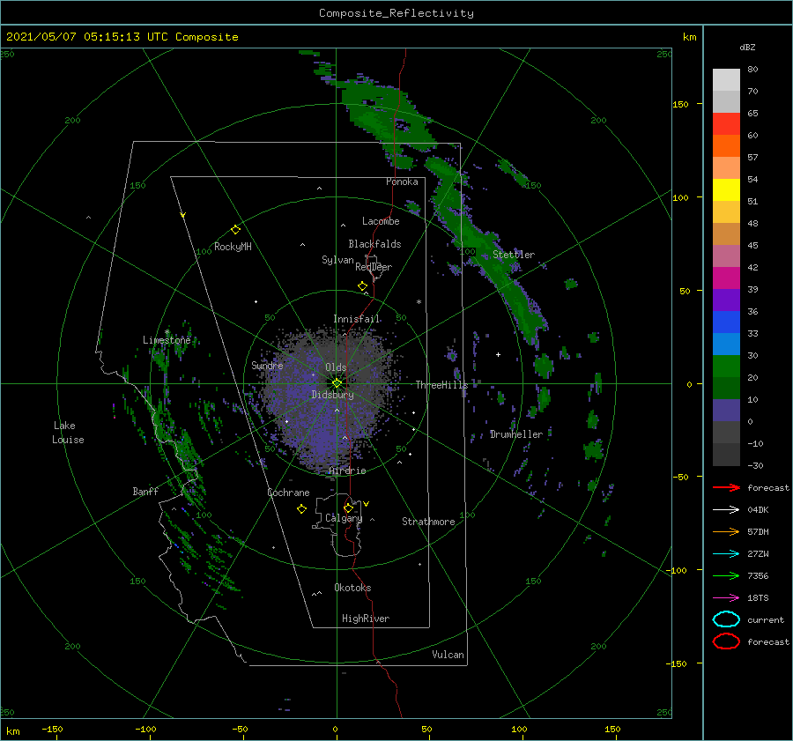Image resolution: width=793 pixels, height=741 pixels.
Task: Click the Limestone label
Action: [x=167, y=340]
